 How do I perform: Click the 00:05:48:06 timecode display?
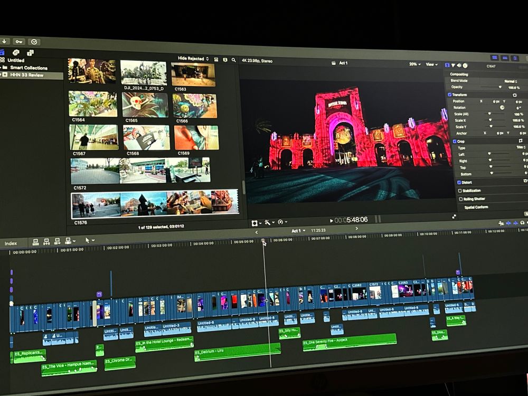[x=351, y=220]
